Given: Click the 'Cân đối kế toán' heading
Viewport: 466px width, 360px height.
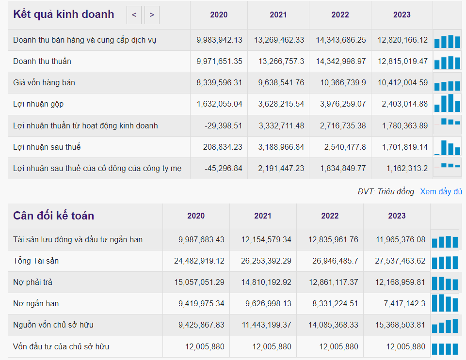Looking at the screenshot, I should (54, 216).
